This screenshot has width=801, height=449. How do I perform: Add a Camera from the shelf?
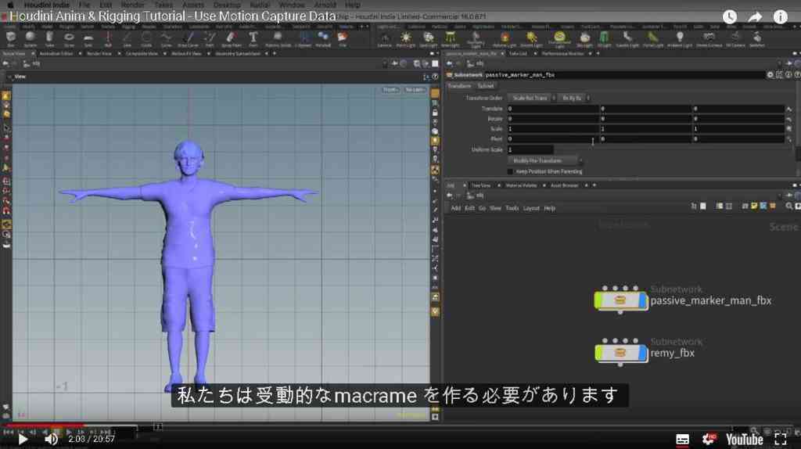(384, 39)
